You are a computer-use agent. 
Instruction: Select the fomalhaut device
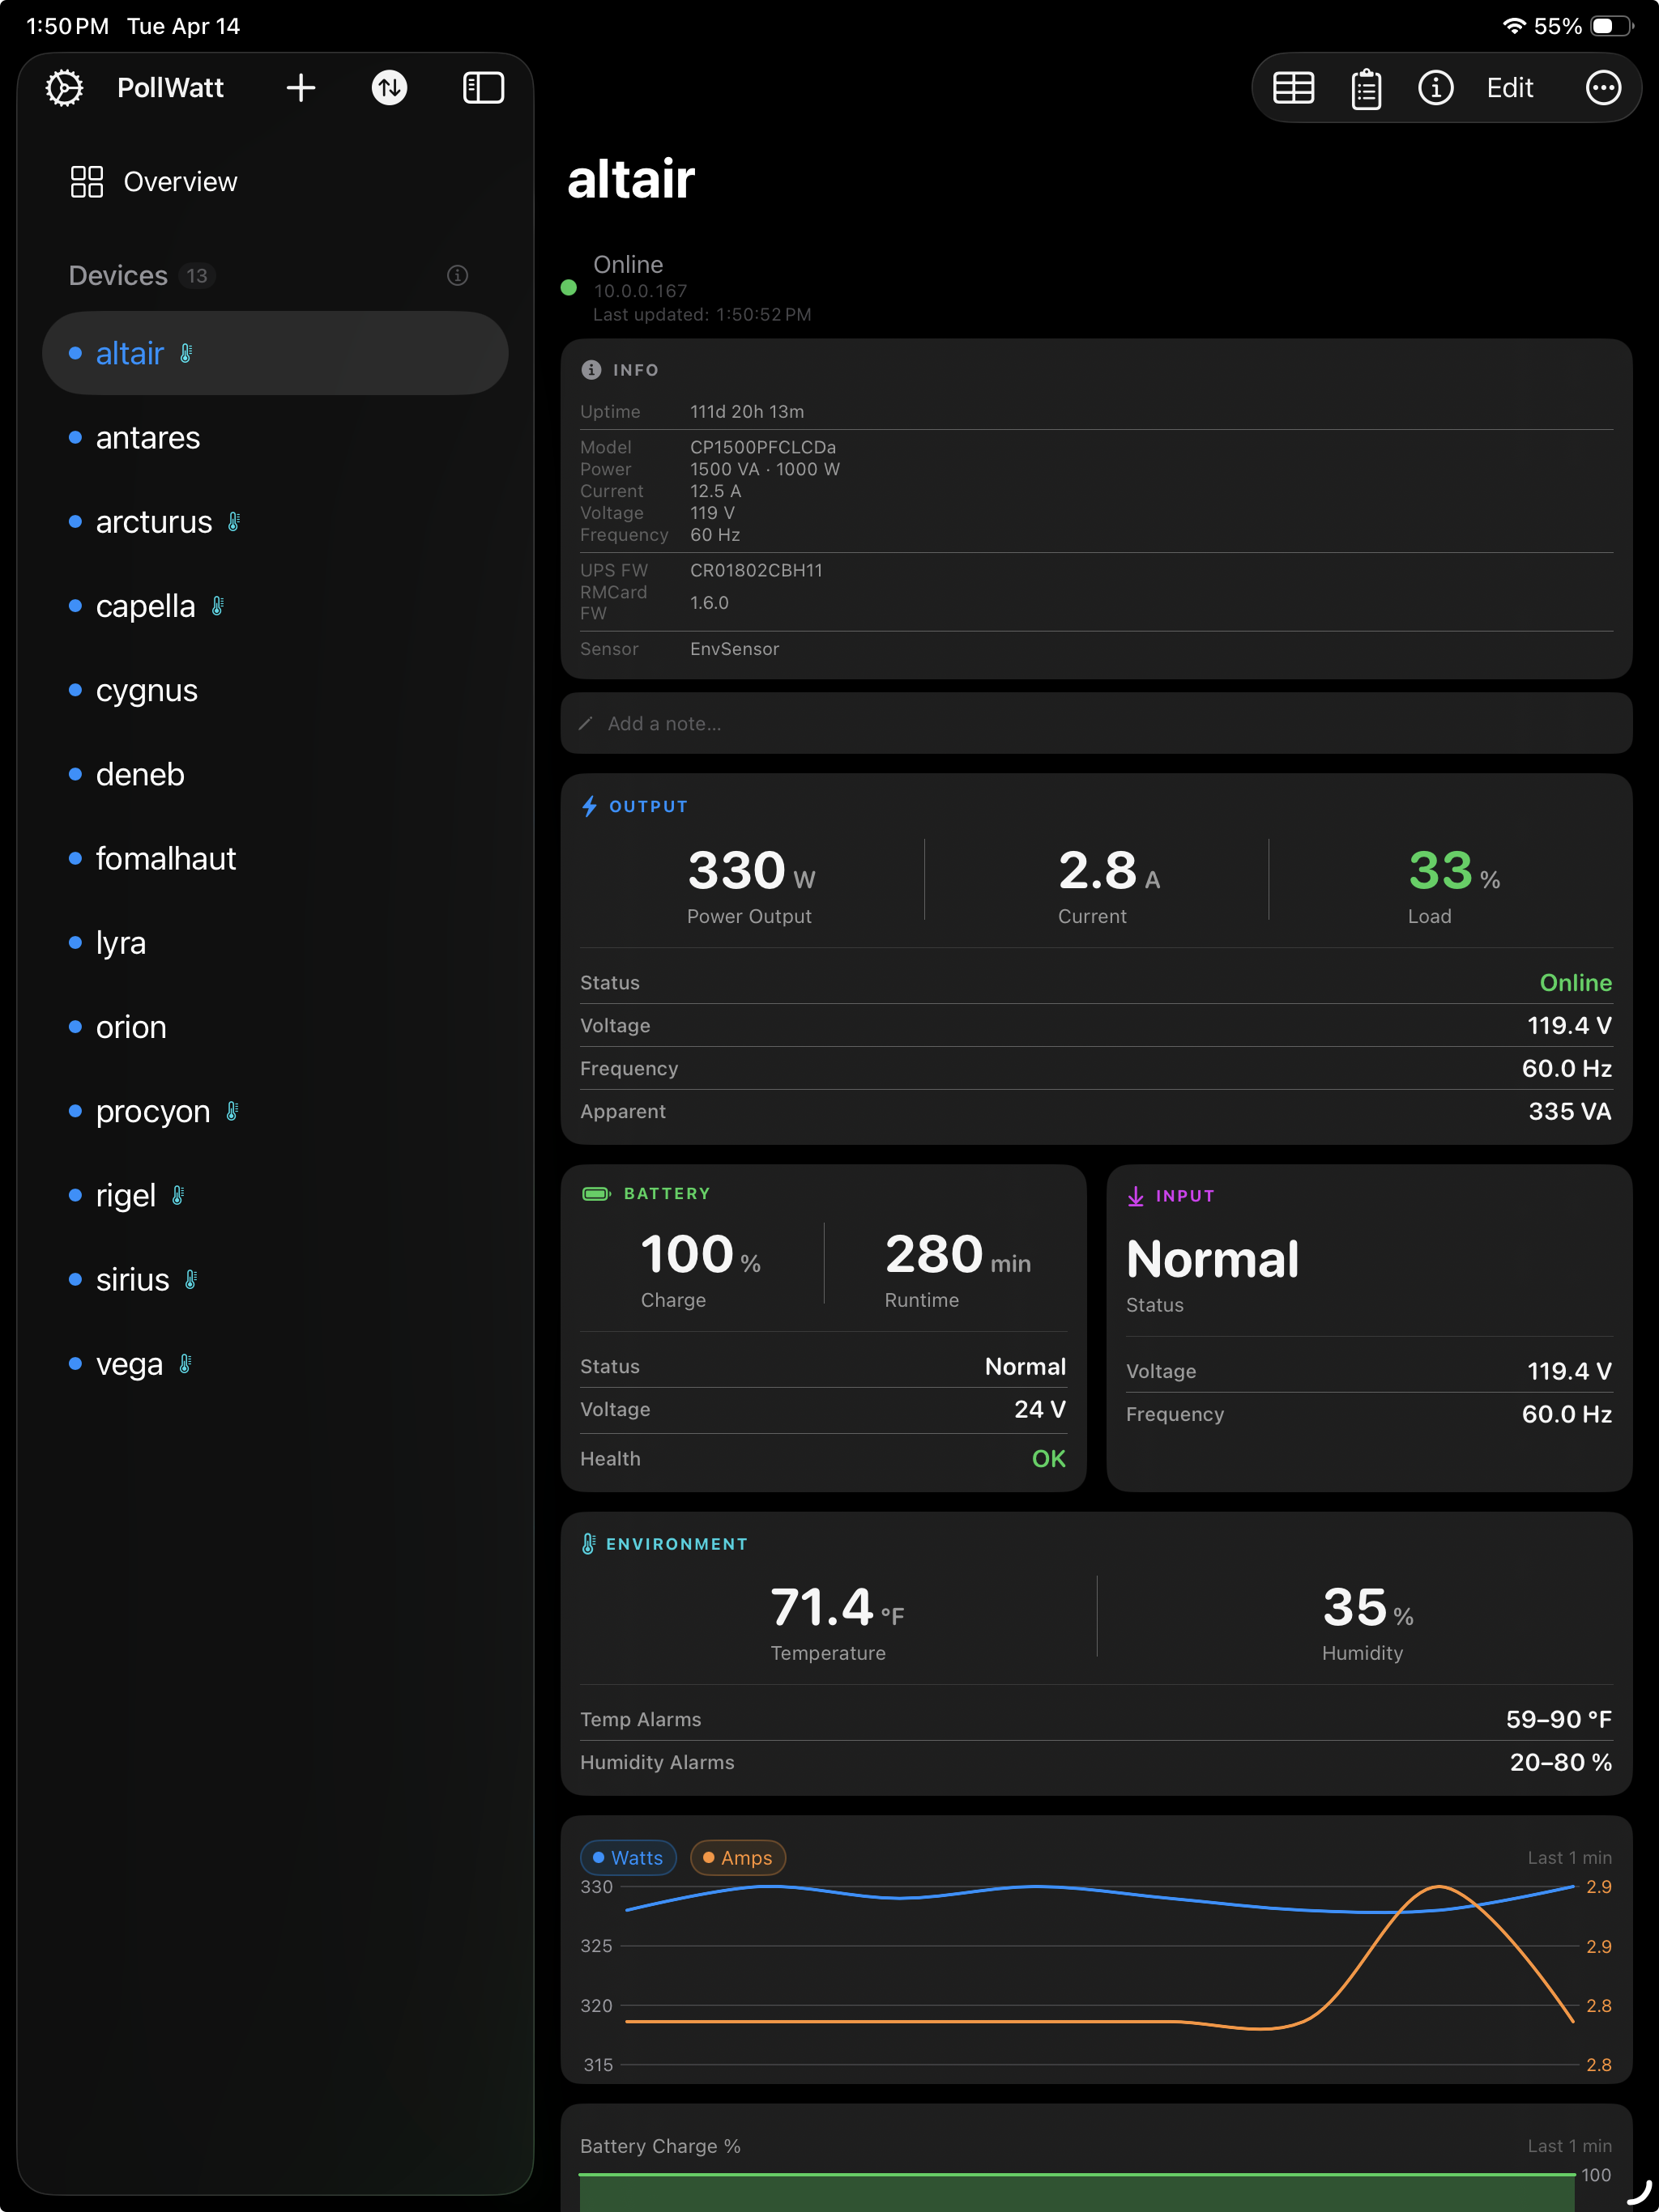[x=166, y=858]
